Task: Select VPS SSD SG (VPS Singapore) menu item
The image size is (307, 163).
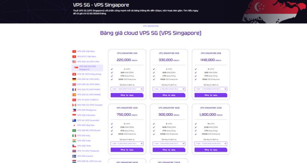Action: click(x=87, y=68)
